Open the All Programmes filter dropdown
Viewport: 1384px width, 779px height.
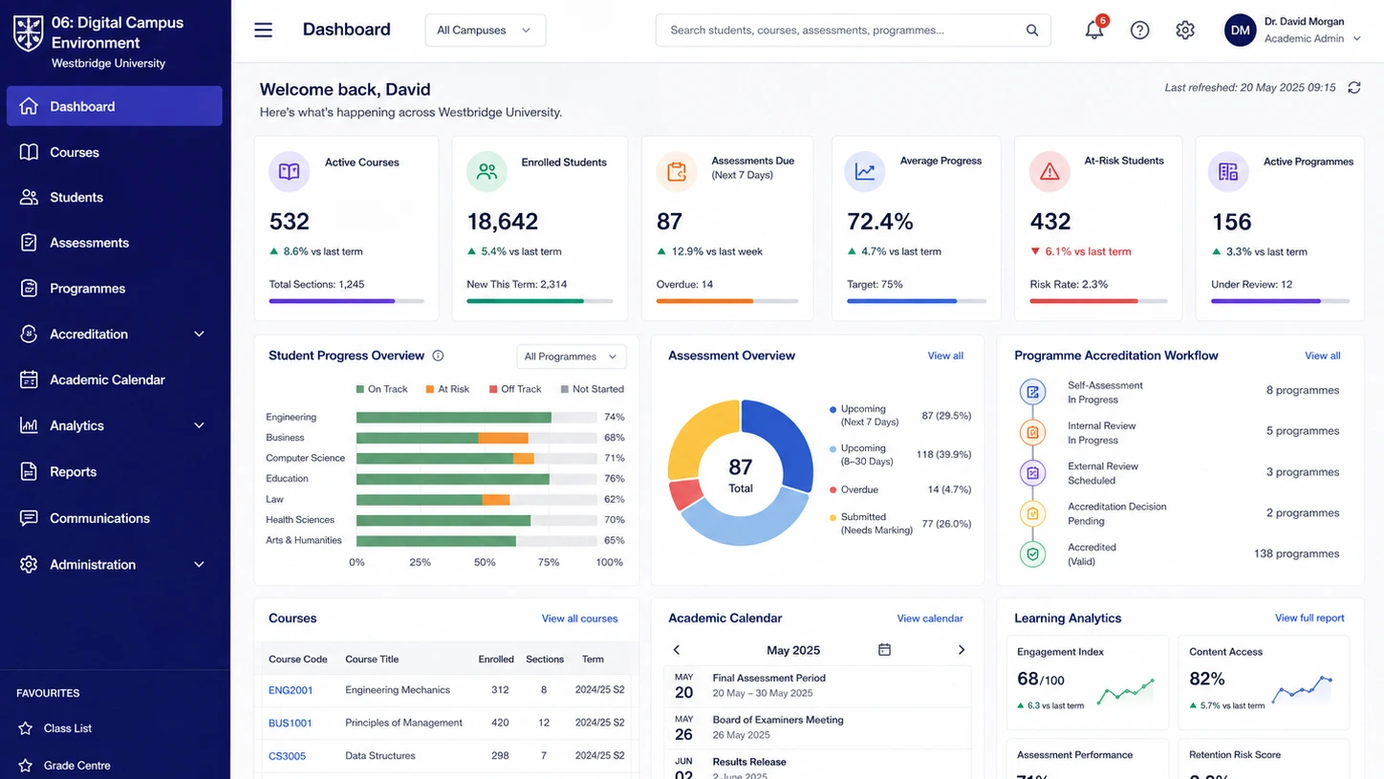(x=572, y=357)
